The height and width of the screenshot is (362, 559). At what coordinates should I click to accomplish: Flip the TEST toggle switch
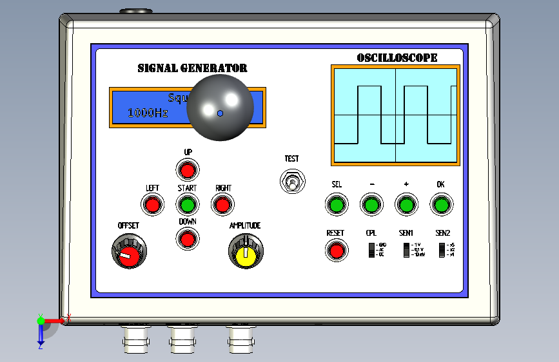pos(293,182)
